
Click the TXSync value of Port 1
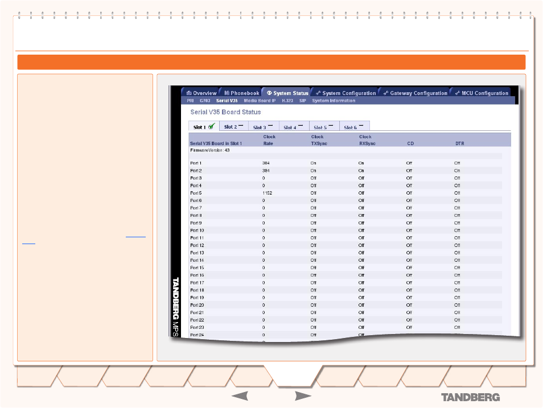tap(314, 163)
